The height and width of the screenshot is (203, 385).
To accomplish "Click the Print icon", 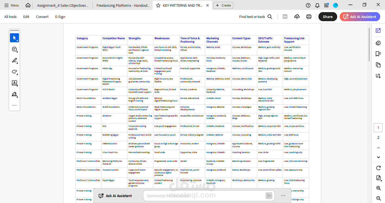I will pyautogui.click(x=309, y=17).
